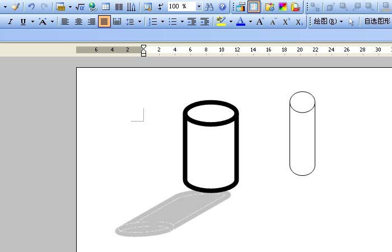392x252 pixels.
Task: Click the Format Painter brush icon
Action: [x=15, y=7]
